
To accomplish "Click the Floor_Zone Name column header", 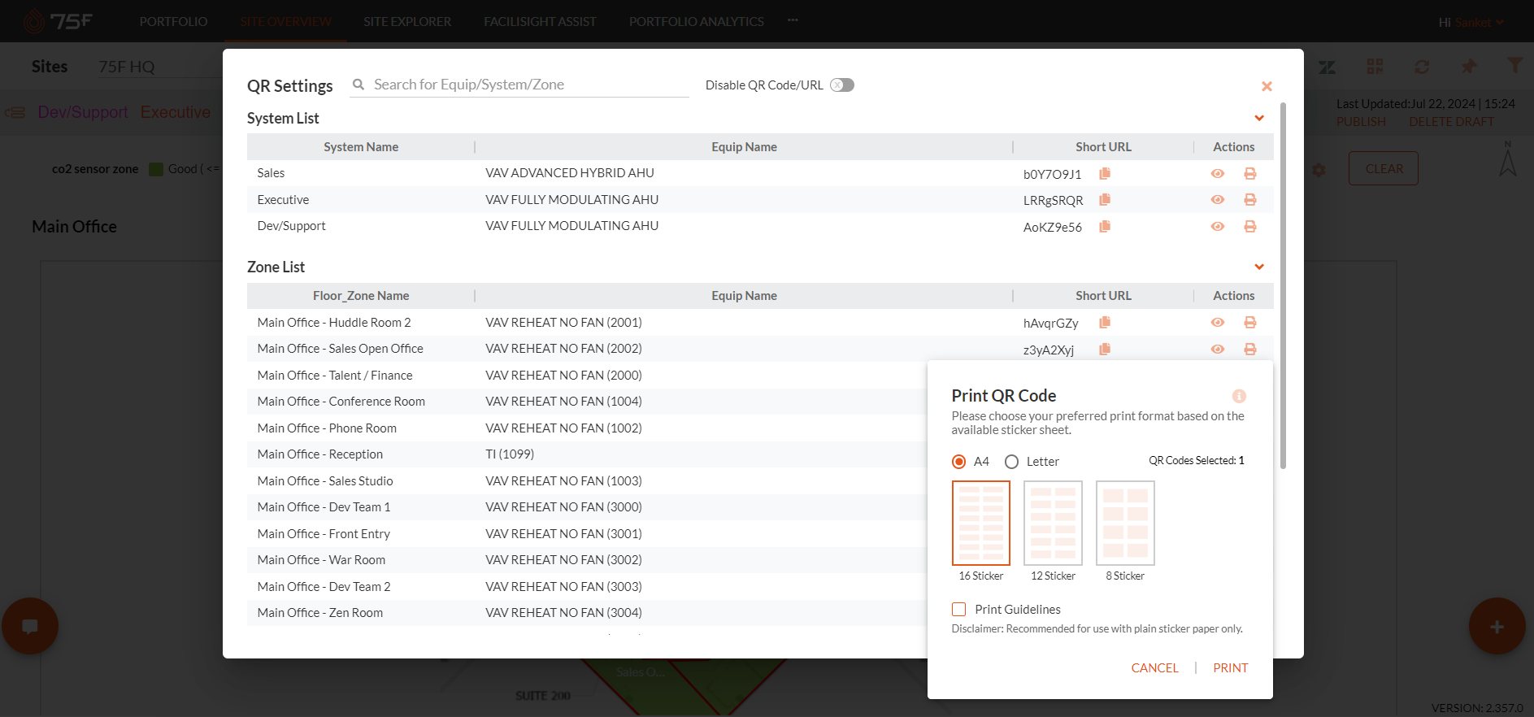I will [x=361, y=296].
